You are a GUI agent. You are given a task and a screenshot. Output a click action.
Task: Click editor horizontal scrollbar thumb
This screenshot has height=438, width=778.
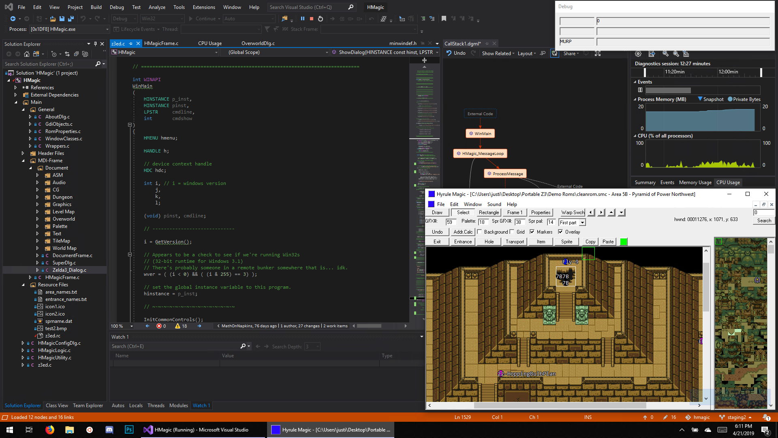tap(369, 326)
